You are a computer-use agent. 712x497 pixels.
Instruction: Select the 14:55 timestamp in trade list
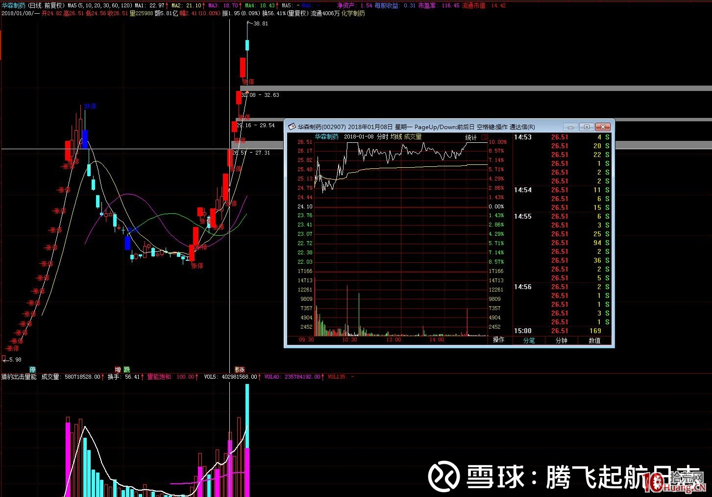click(523, 216)
